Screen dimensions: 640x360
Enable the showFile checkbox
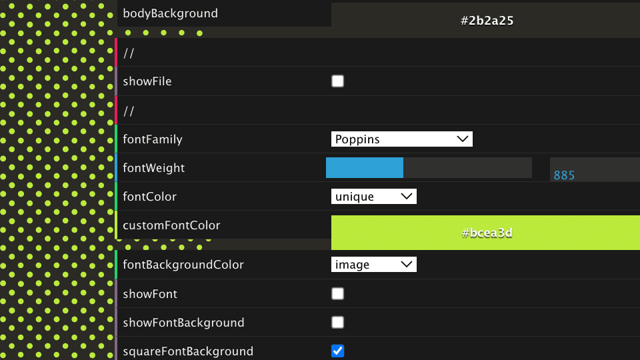click(x=338, y=81)
